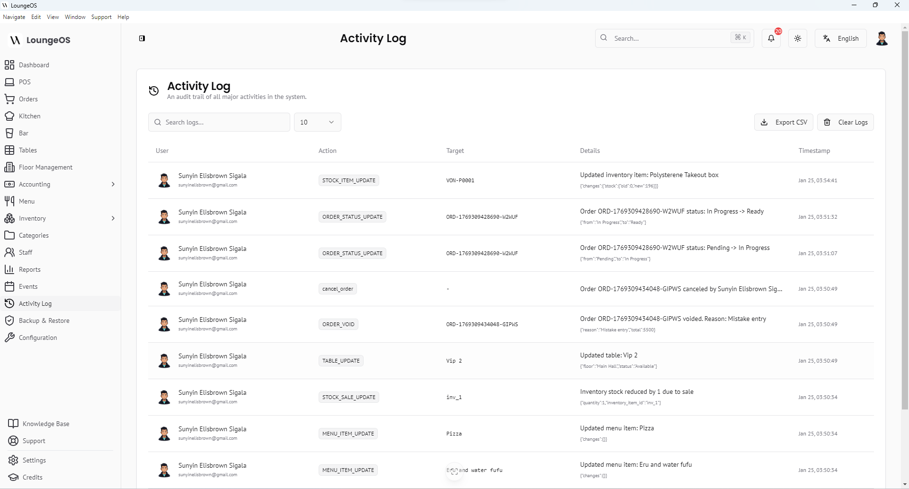Image resolution: width=909 pixels, height=489 pixels.
Task: Expand the Accounting submenu chevron
Action: 113,184
